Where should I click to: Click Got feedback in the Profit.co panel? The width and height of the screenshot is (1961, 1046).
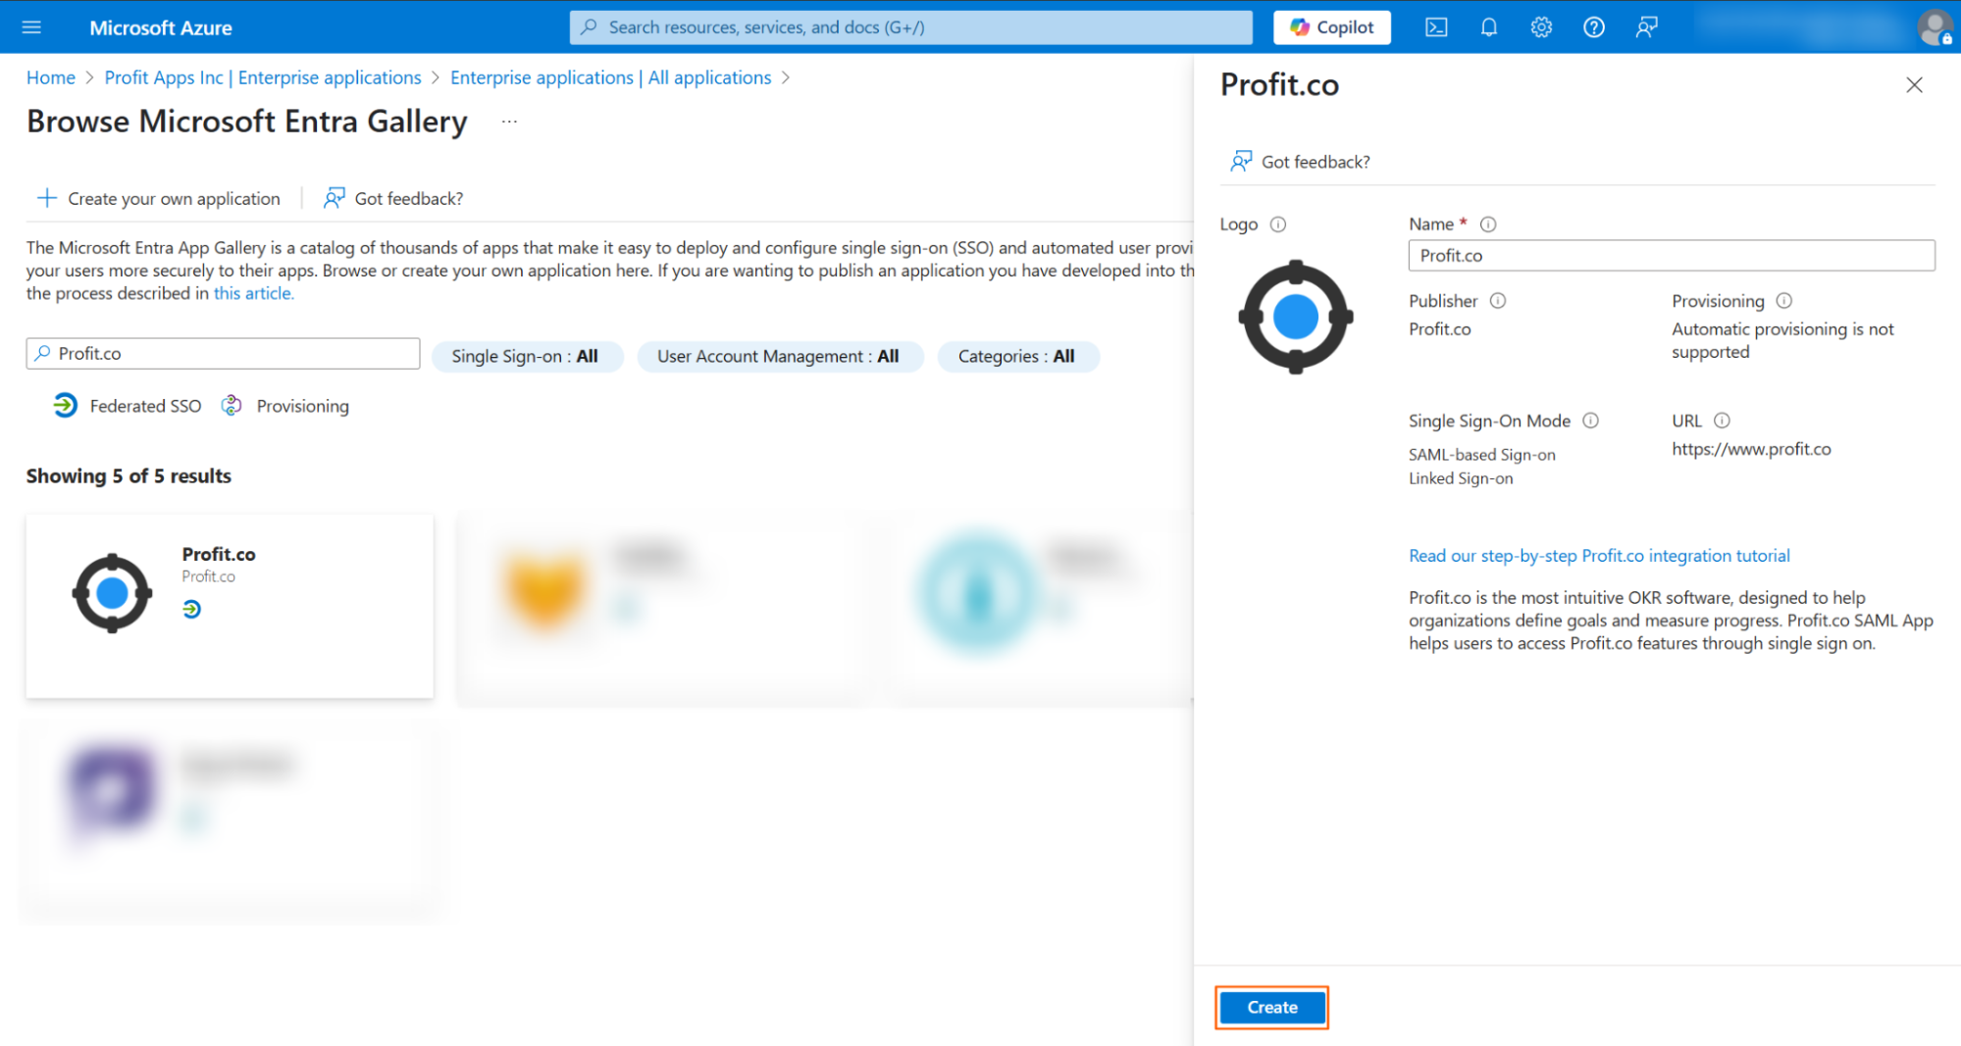(1300, 161)
